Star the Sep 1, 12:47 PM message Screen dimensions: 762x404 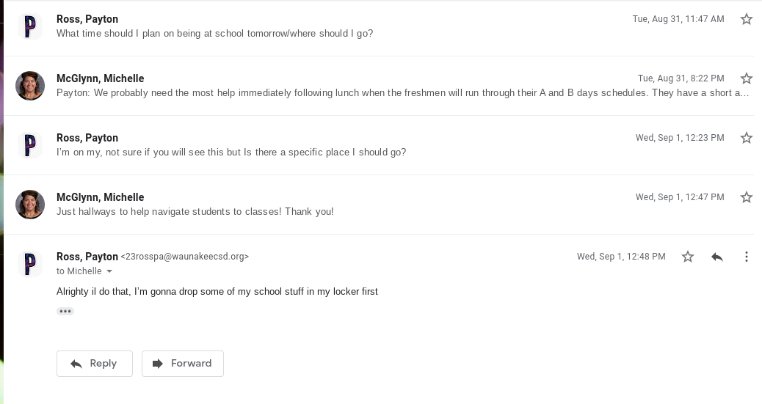tap(747, 197)
